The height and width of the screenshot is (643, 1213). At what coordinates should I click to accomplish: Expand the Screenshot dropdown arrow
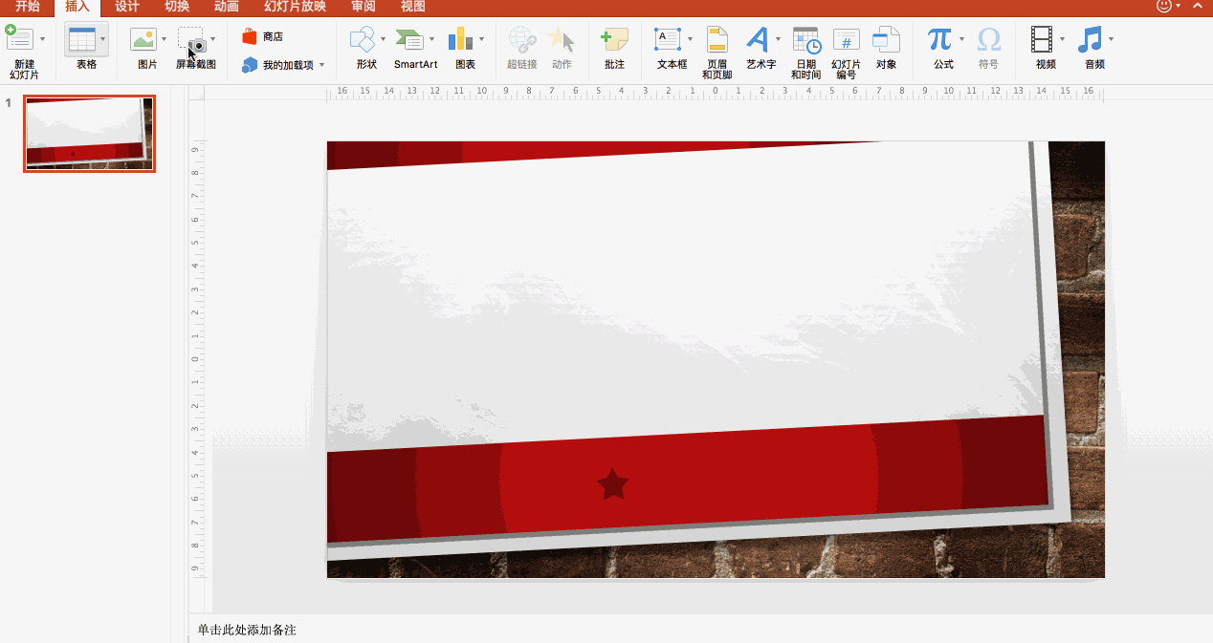[213, 39]
